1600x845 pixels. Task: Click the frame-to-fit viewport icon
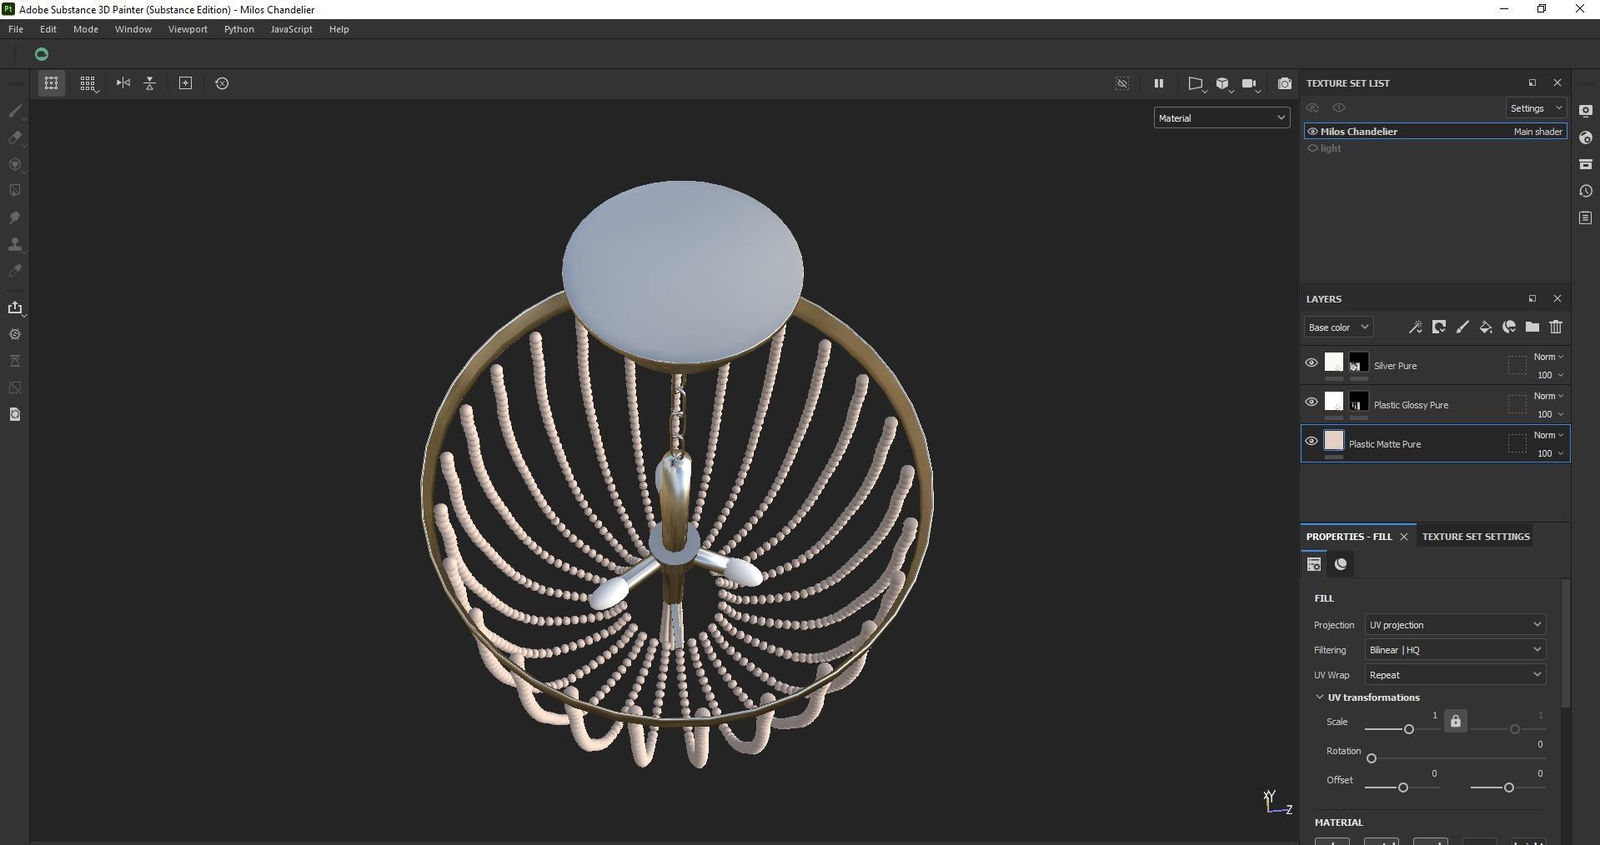[186, 83]
